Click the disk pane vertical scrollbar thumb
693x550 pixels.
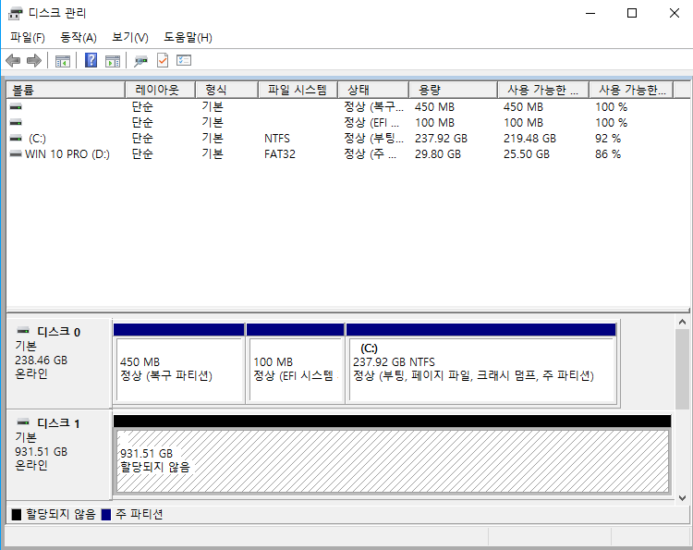[682, 369]
